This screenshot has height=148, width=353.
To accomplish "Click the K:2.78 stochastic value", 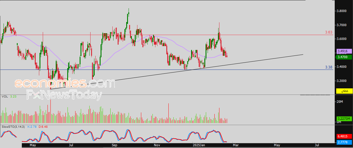I will (x=32, y=127).
